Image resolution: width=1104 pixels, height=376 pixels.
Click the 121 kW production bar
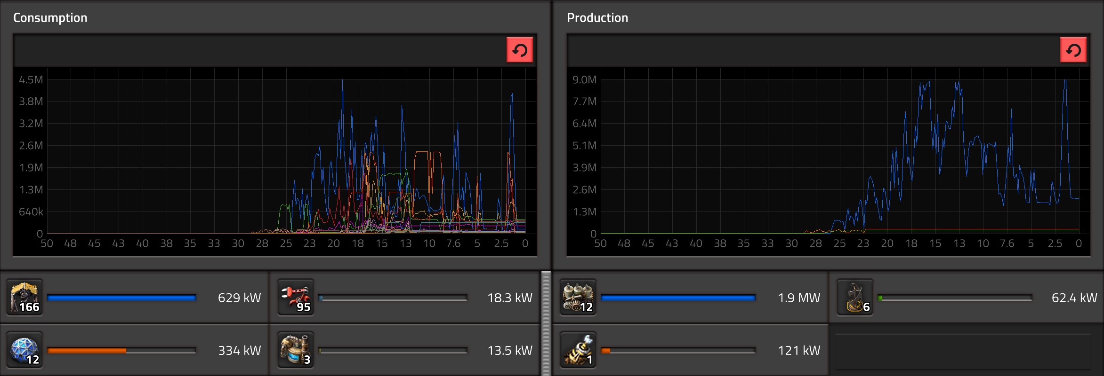[x=678, y=351]
